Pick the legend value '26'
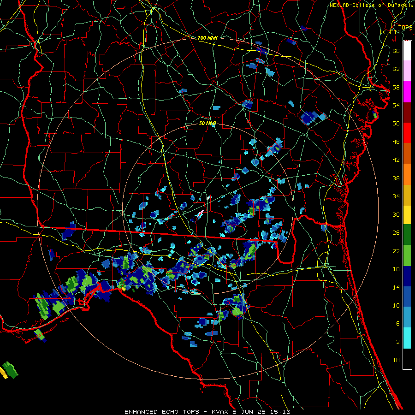 396,233
